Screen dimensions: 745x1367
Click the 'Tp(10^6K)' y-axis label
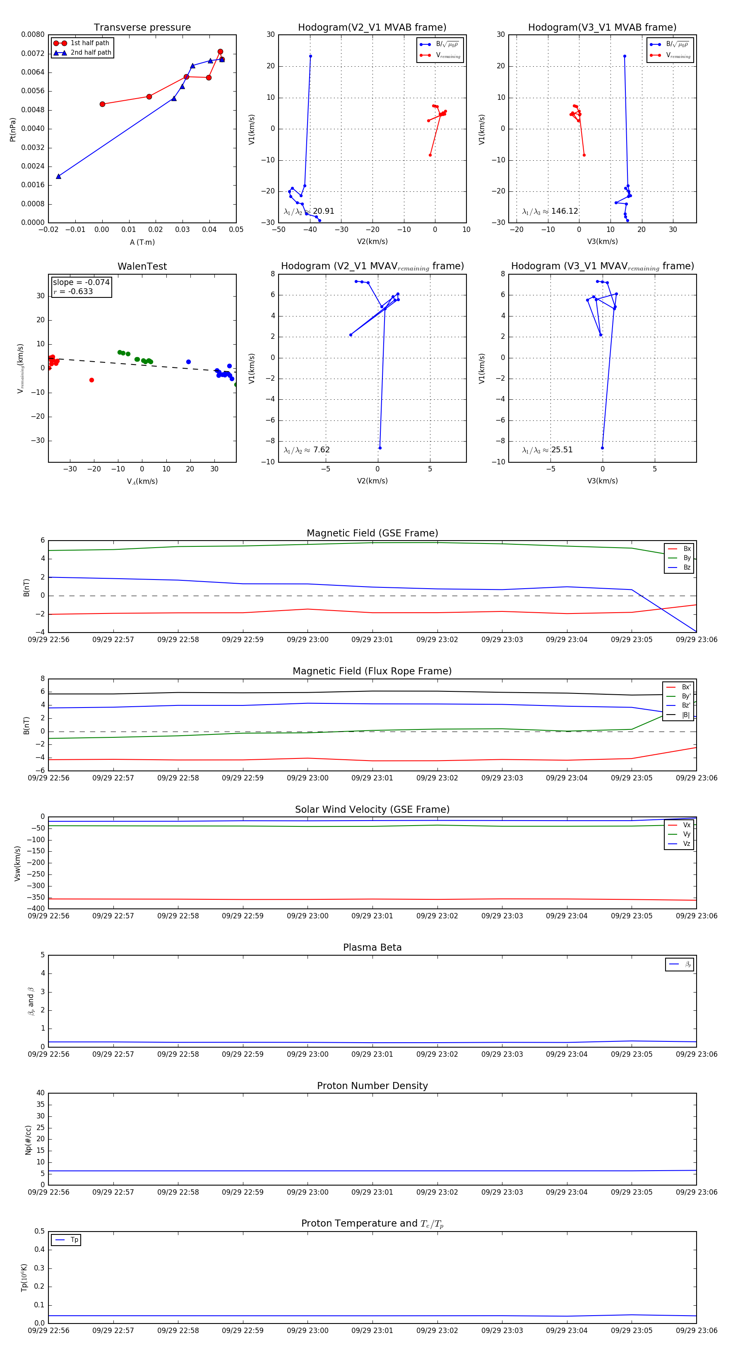pyautogui.click(x=24, y=1278)
